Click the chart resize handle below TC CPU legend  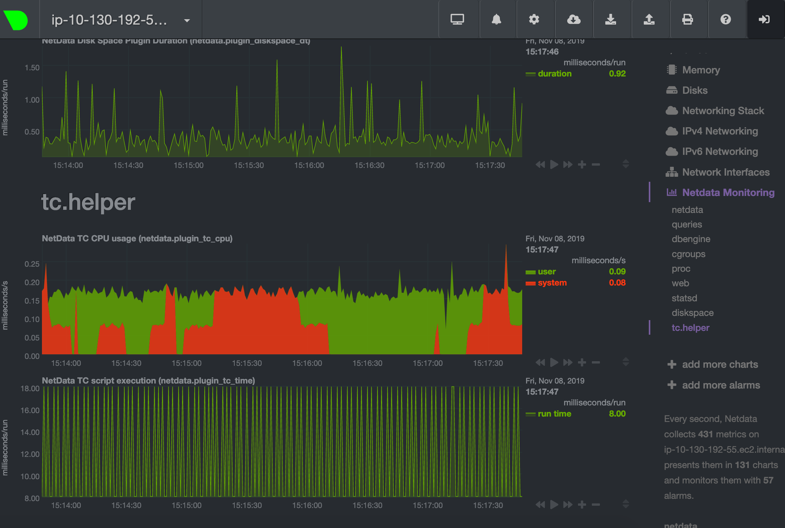[626, 362]
